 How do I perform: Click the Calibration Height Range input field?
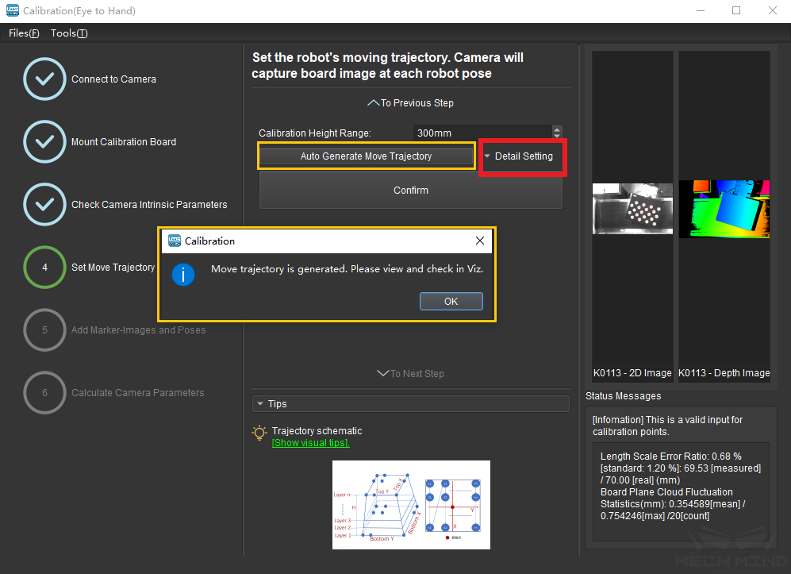coord(482,133)
